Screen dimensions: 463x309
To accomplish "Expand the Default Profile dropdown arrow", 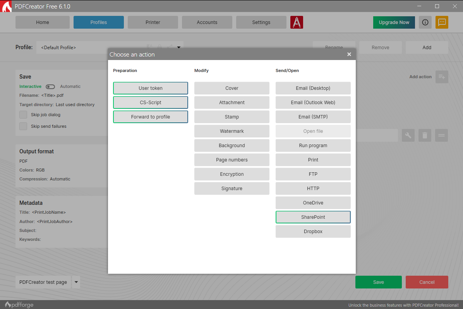I will 178,47.
